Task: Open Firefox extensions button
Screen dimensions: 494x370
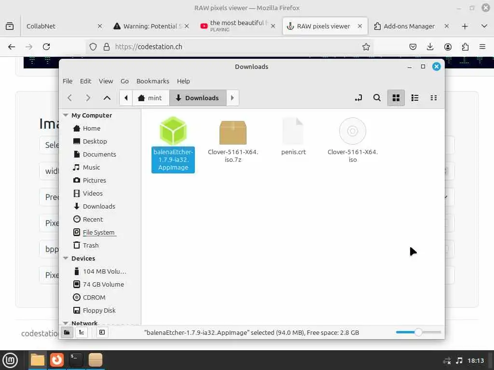Action: 465,47
